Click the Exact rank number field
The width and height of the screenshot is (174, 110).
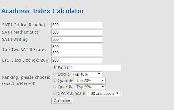[x=95, y=68]
